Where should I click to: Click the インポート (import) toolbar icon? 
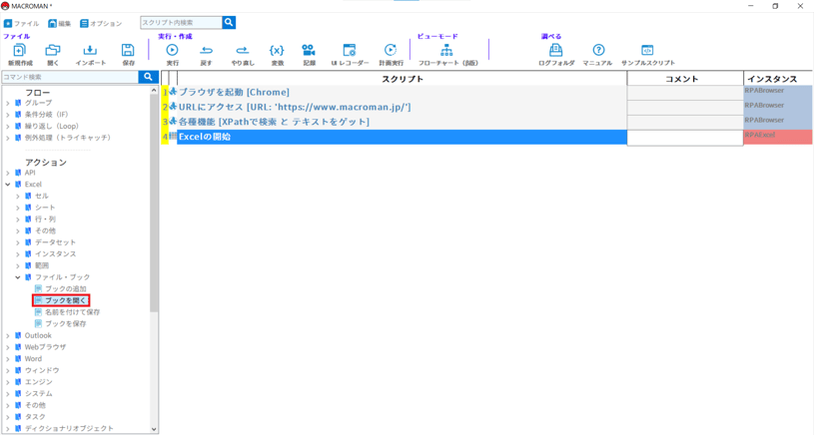pos(90,52)
